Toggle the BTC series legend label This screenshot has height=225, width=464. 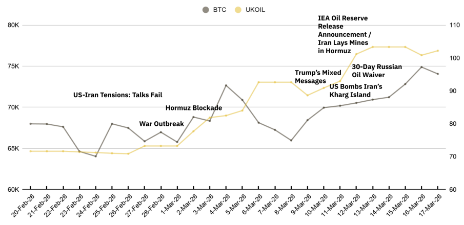pyautogui.click(x=219, y=9)
